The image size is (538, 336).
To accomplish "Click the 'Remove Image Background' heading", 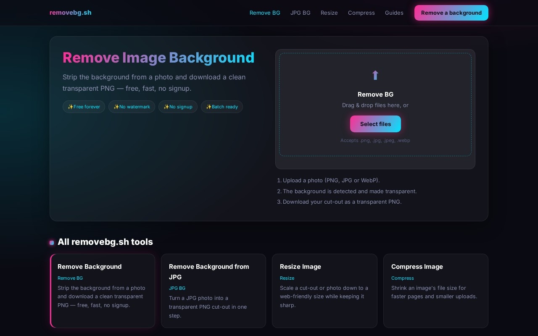I will click(x=158, y=58).
